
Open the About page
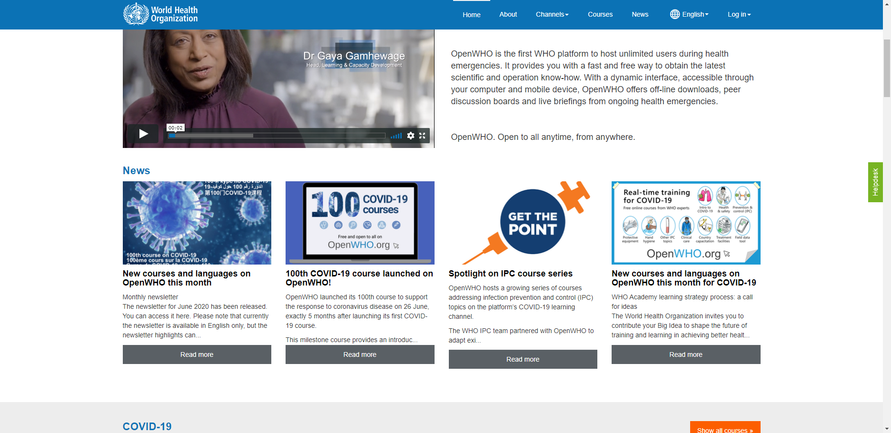tap(508, 14)
